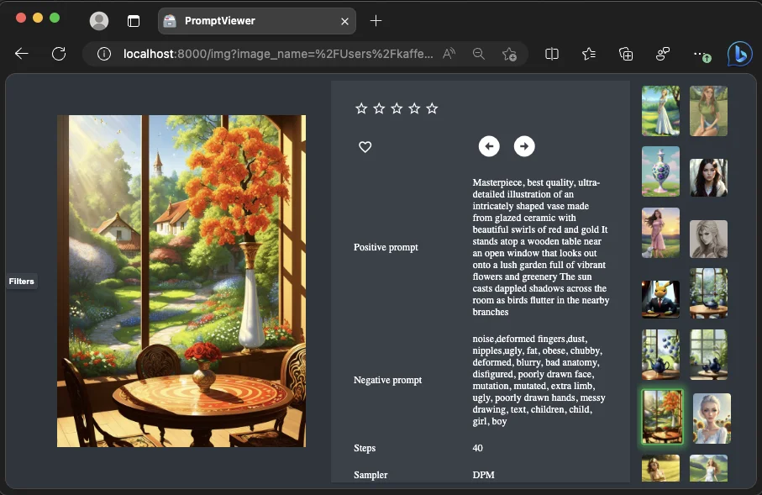The image size is (762, 495).
Task: Click the heart favorite icon
Action: (x=365, y=147)
